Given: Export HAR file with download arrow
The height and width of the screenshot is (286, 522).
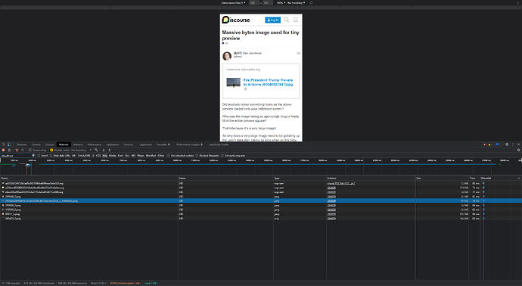Looking at the screenshot, I should pyautogui.click(x=109, y=150).
